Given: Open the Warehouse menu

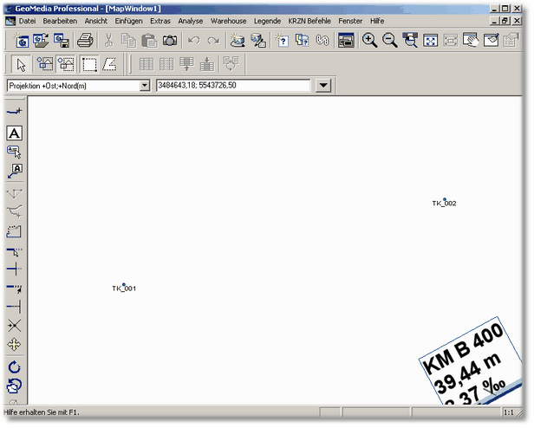Looking at the screenshot, I should pos(228,19).
